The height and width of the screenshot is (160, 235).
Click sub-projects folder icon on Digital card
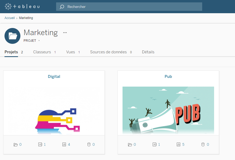tap(16, 144)
